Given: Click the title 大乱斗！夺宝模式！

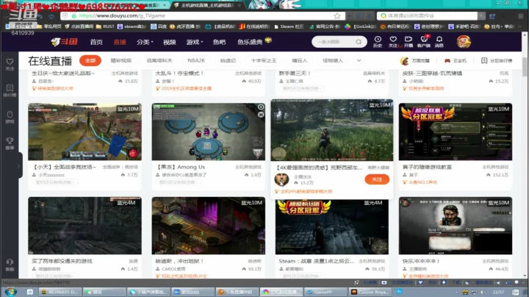Looking at the screenshot, I should 180,74.
